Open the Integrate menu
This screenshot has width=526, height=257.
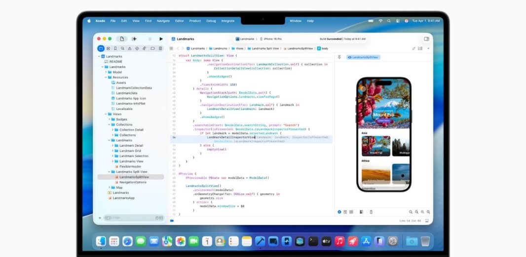(x=228, y=21)
